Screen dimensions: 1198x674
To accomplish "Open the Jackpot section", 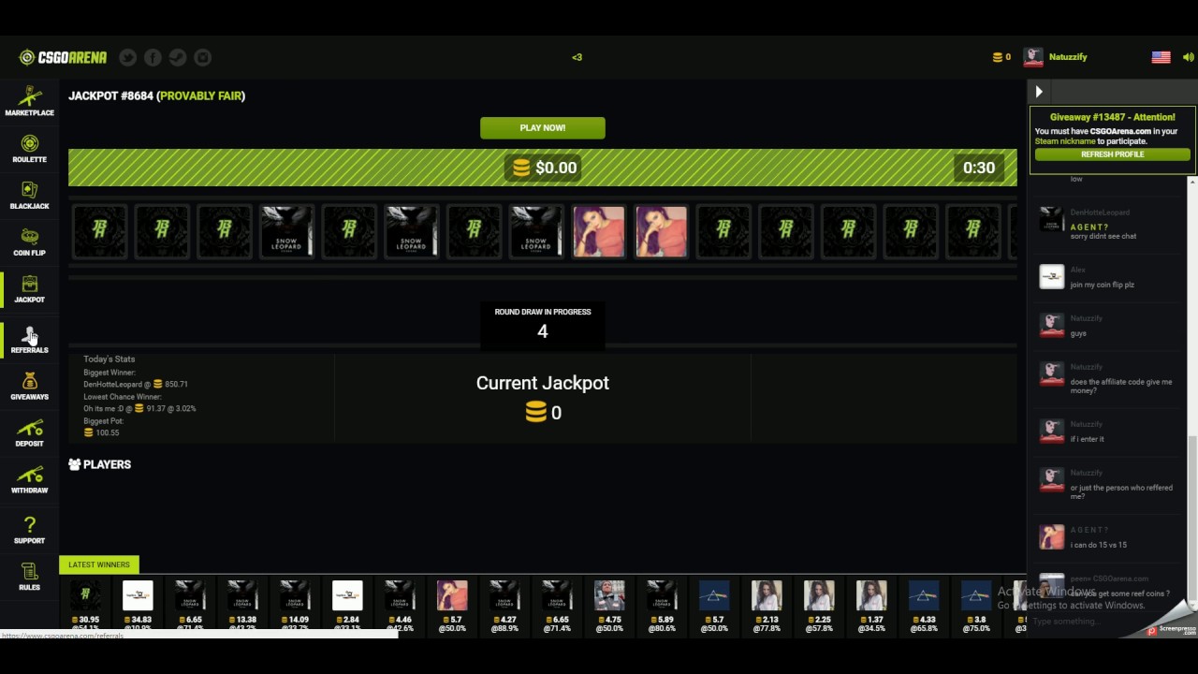I will (29, 289).
